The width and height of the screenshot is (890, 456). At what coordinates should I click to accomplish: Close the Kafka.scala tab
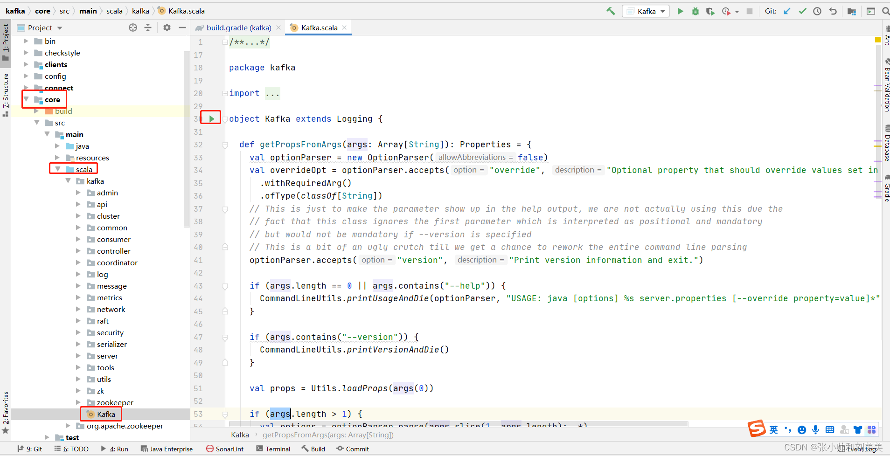pyautogui.click(x=344, y=28)
